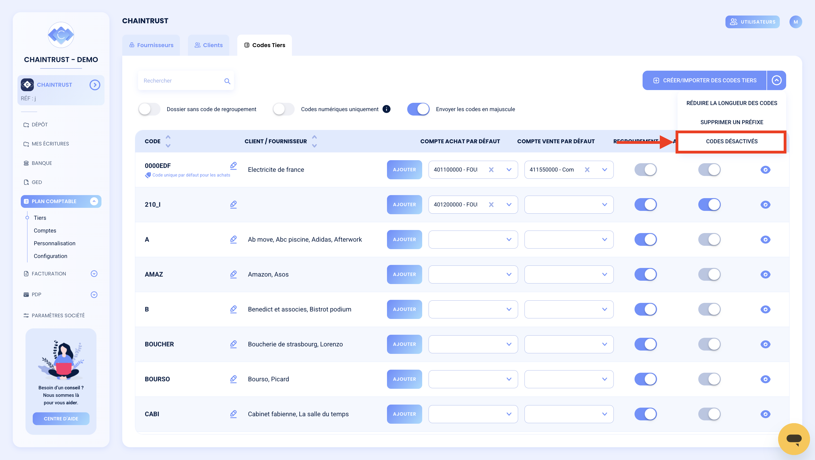Click CRÉER/IMPORTER DES CODES TIERS
Image resolution: width=815 pixels, height=460 pixels.
(x=705, y=80)
